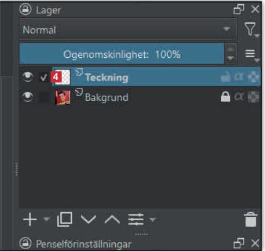Viewport: 265px width, 251px height.
Task: Hide the Bakgrund layer with eye icon
Action: pos(28,97)
